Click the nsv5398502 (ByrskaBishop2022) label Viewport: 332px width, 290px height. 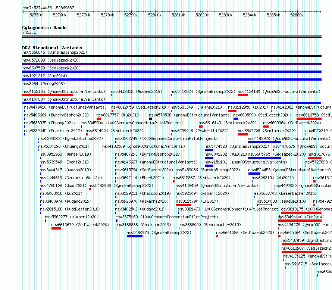(x=71, y=138)
